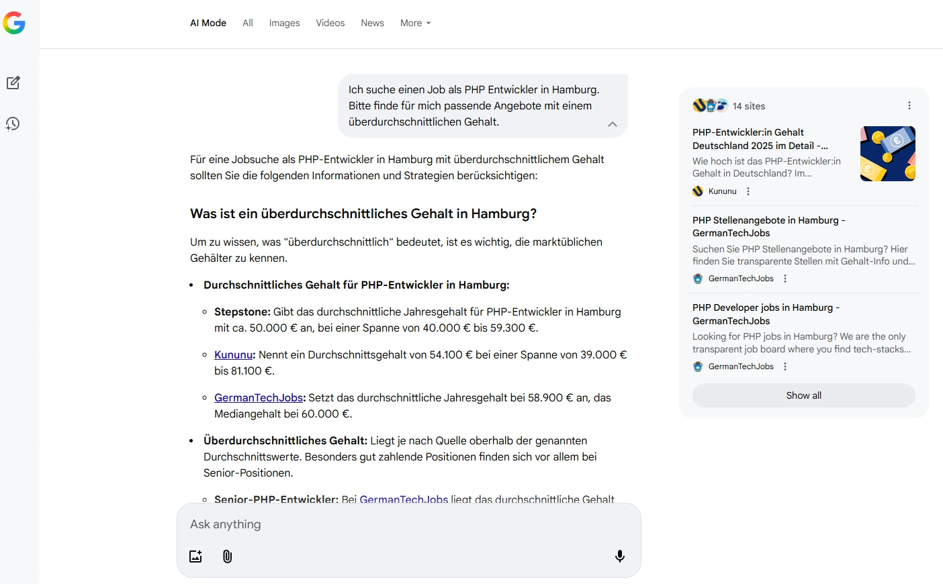Switch to the Images tab
The image size is (943, 584).
click(x=284, y=23)
